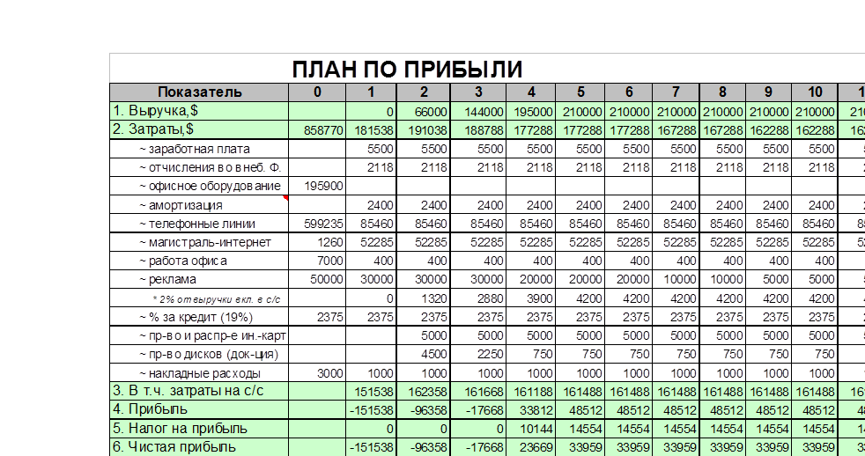This screenshot has height=456, width=865.
Task: Select the заработная плата row label
Action: (x=199, y=149)
